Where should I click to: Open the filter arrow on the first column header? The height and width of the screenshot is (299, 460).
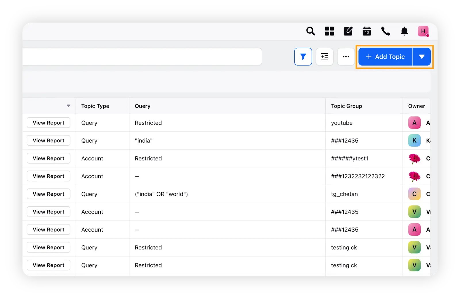click(68, 106)
